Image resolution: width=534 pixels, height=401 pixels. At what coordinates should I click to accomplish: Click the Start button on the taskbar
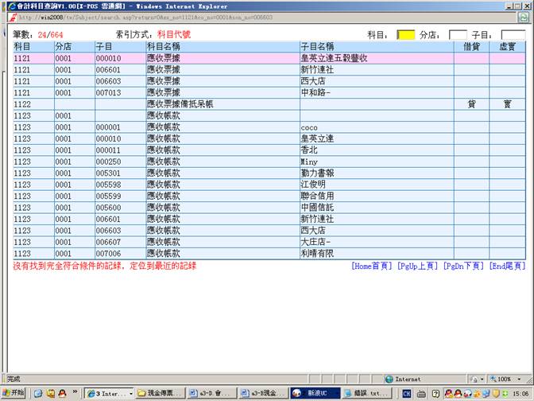[x=14, y=393]
